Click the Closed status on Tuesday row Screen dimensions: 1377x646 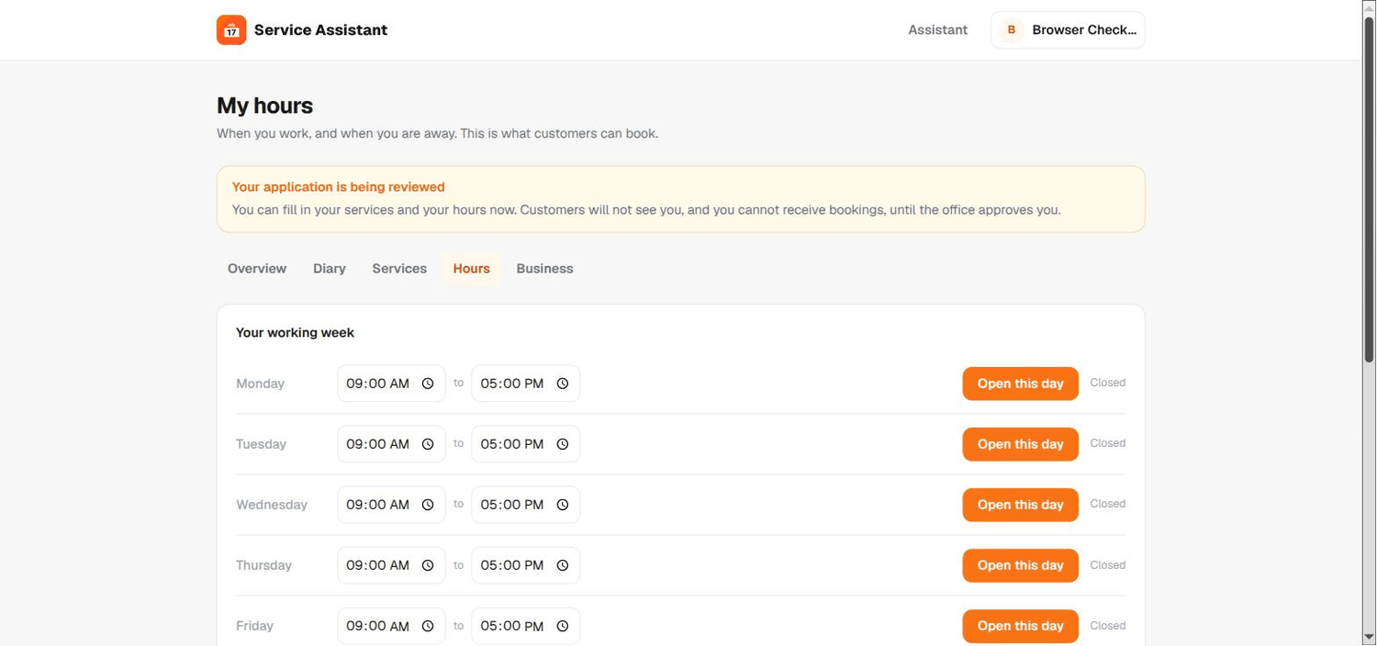point(1107,443)
